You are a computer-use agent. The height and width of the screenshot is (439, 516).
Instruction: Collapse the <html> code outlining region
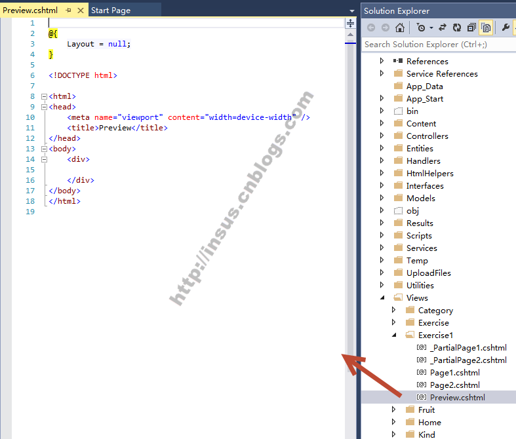pyautogui.click(x=44, y=97)
